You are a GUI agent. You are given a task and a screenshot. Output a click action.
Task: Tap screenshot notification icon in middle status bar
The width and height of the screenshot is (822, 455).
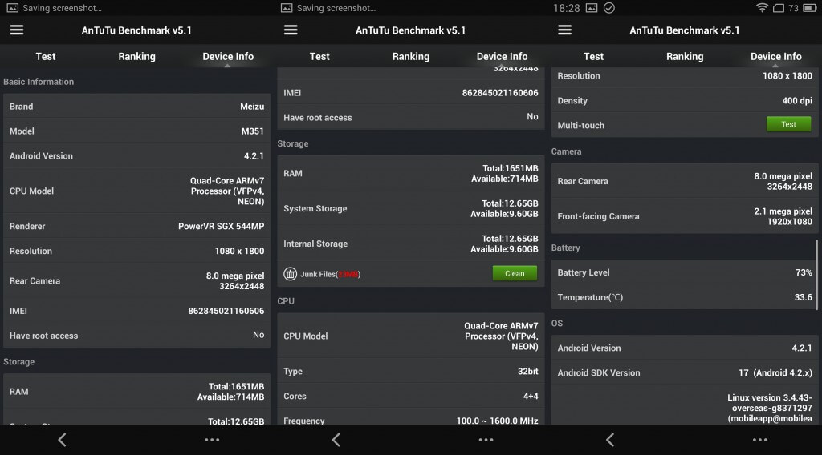click(287, 8)
